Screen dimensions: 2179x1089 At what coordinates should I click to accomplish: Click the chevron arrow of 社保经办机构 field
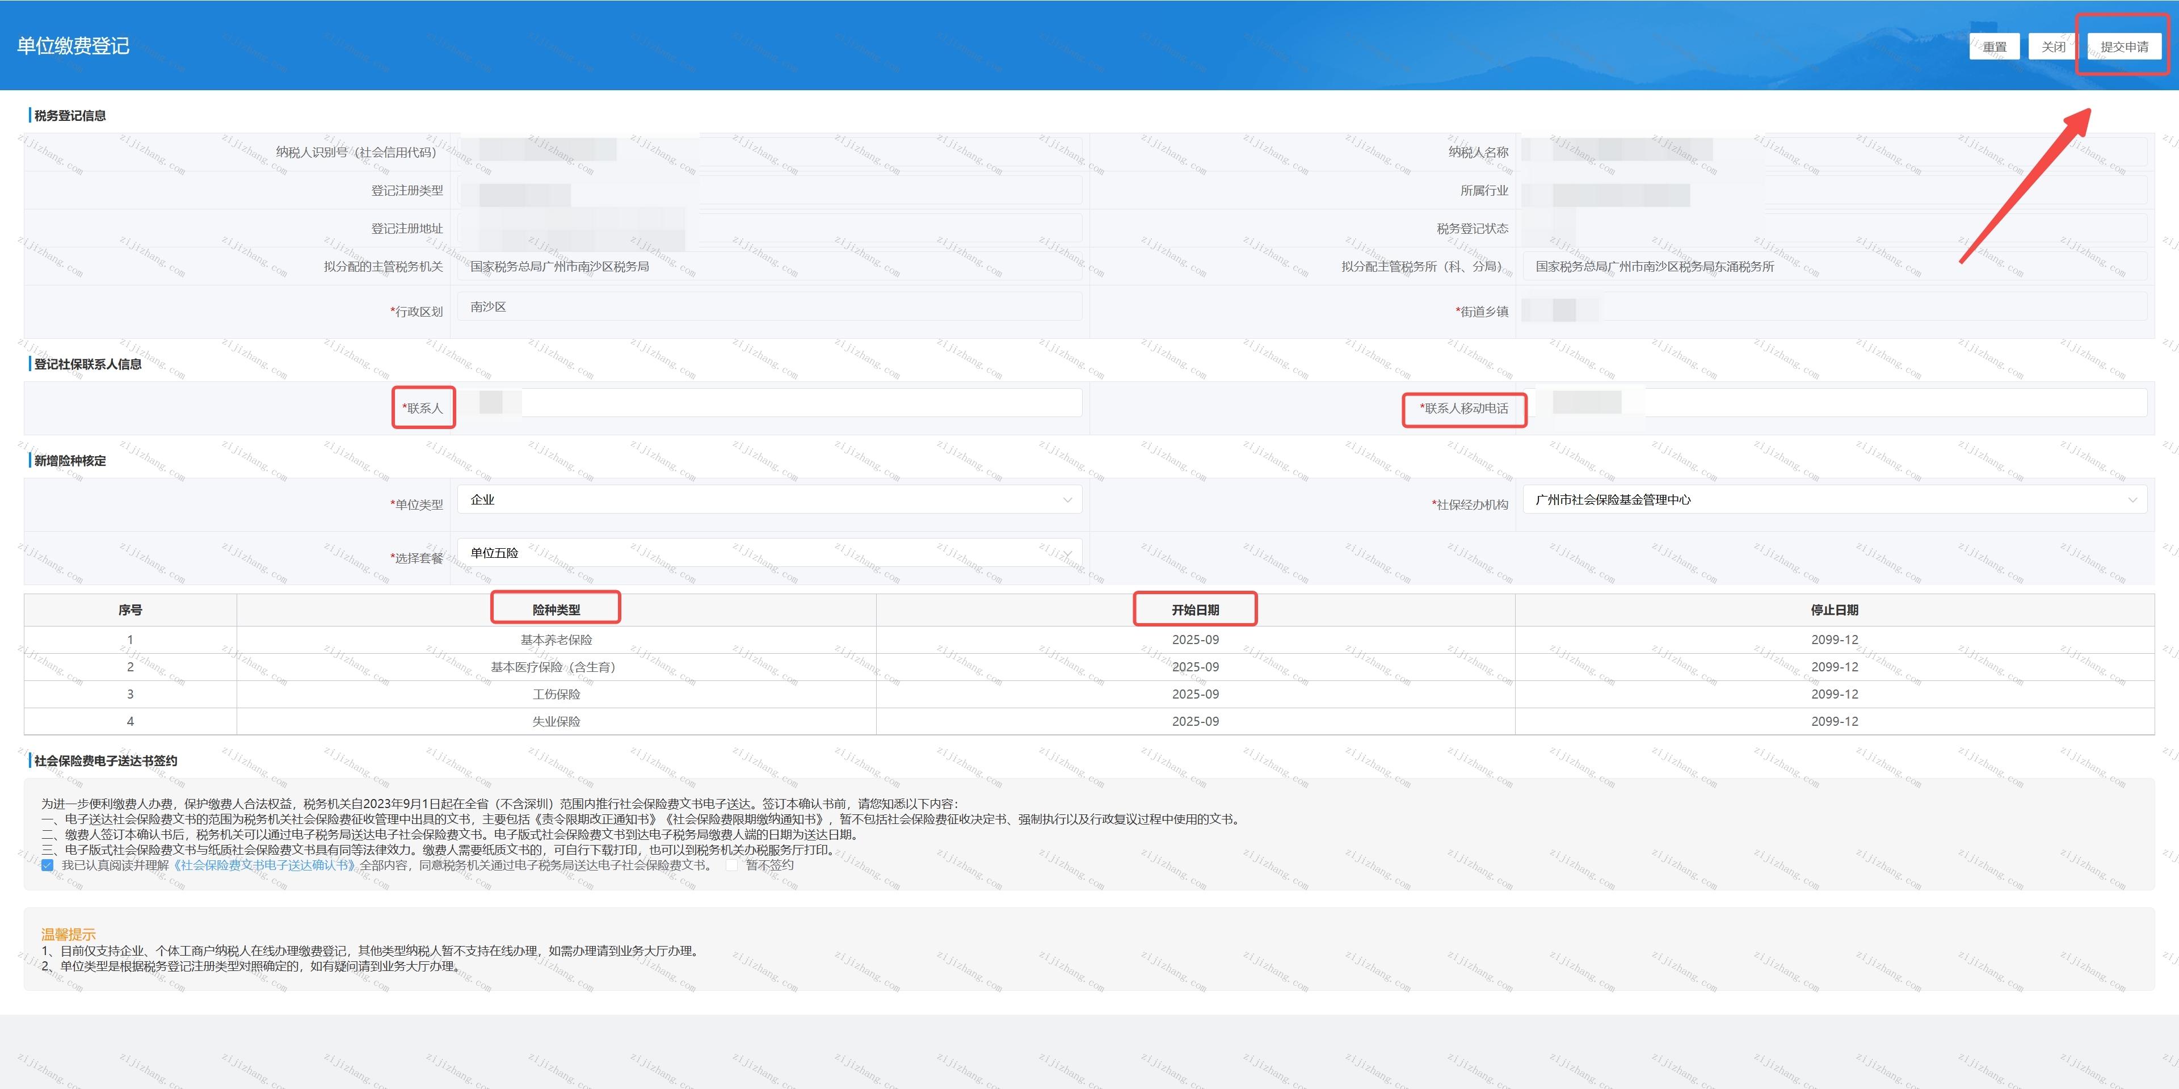2132,500
